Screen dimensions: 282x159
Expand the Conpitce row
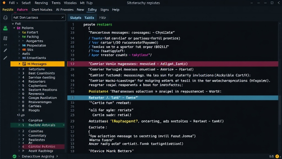tap(19, 120)
